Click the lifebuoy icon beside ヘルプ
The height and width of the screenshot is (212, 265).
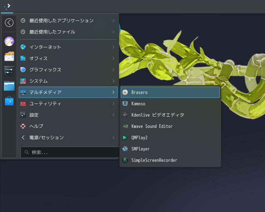pyautogui.click(x=23, y=126)
